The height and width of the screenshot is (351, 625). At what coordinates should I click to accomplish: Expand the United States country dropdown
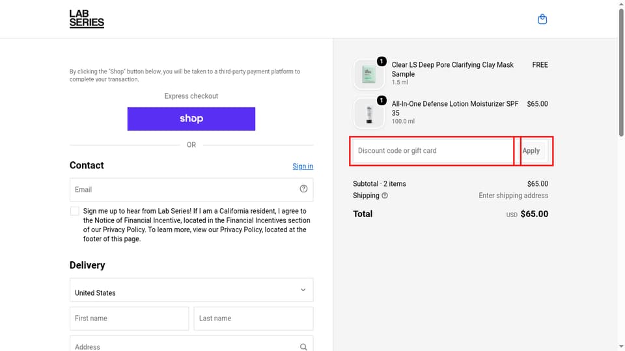(x=191, y=290)
